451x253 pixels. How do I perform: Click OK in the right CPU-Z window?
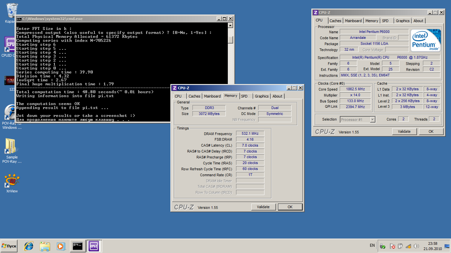tap(431, 131)
